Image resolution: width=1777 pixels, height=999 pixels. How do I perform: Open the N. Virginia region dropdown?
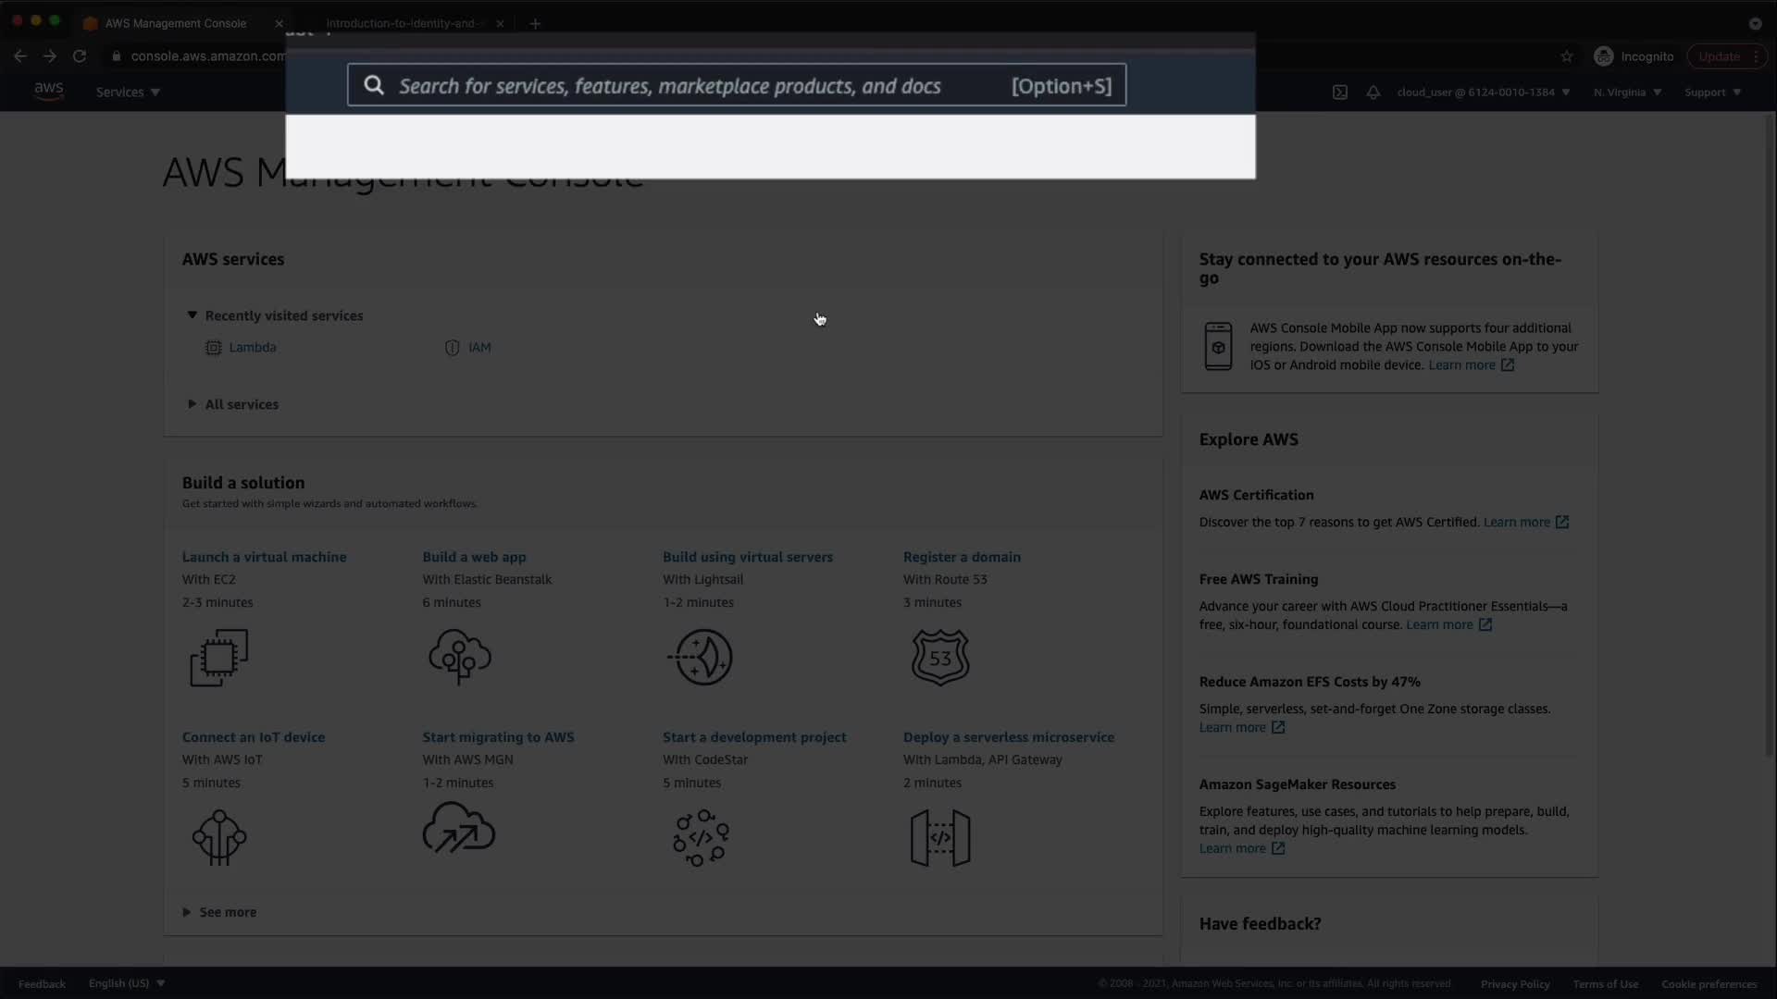pos(1627,92)
